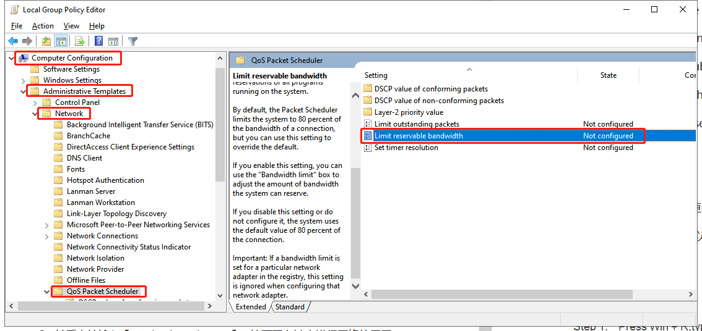
Task: Click tree scrollbar up arrow
Action: 219,58
